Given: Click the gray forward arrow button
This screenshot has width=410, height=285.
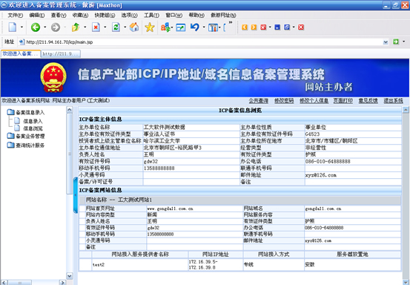Looking at the screenshot, I should point(56,27).
